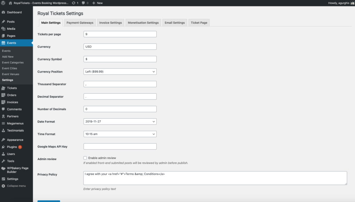Click the Comments icon in the sidebar
This screenshot has width=355, height=202.
pos(3,109)
